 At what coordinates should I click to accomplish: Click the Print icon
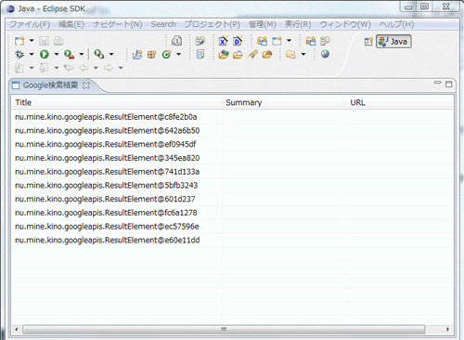58,41
